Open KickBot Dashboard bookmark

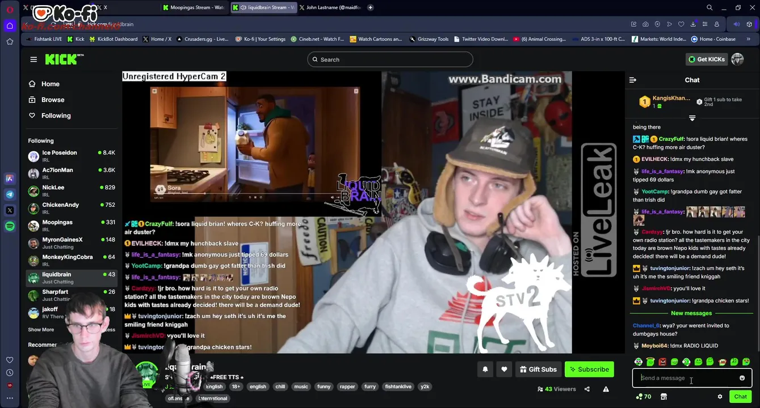click(113, 39)
